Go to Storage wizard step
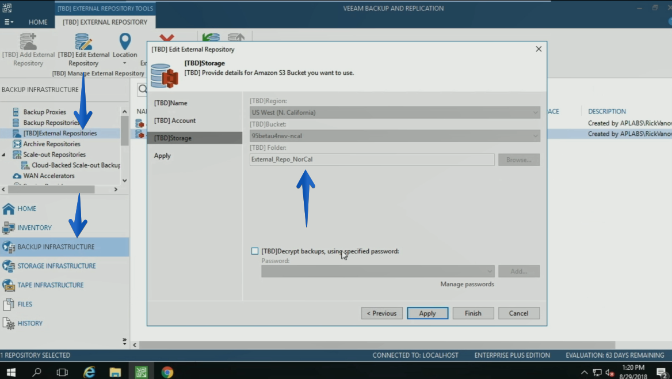Image resolution: width=672 pixels, height=379 pixels. [x=195, y=138]
